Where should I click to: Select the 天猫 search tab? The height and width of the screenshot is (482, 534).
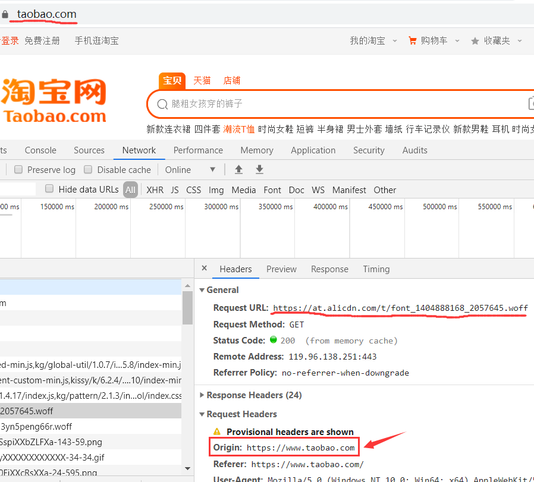click(202, 81)
